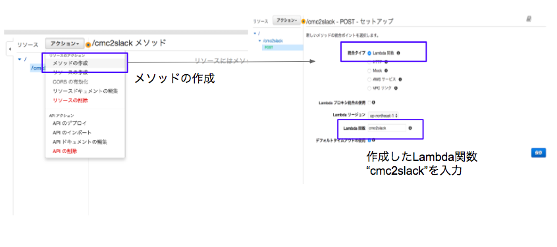Screen dimensions: 557x247
Task: Open the Lambda リージョン dropdown
Action: [384, 115]
